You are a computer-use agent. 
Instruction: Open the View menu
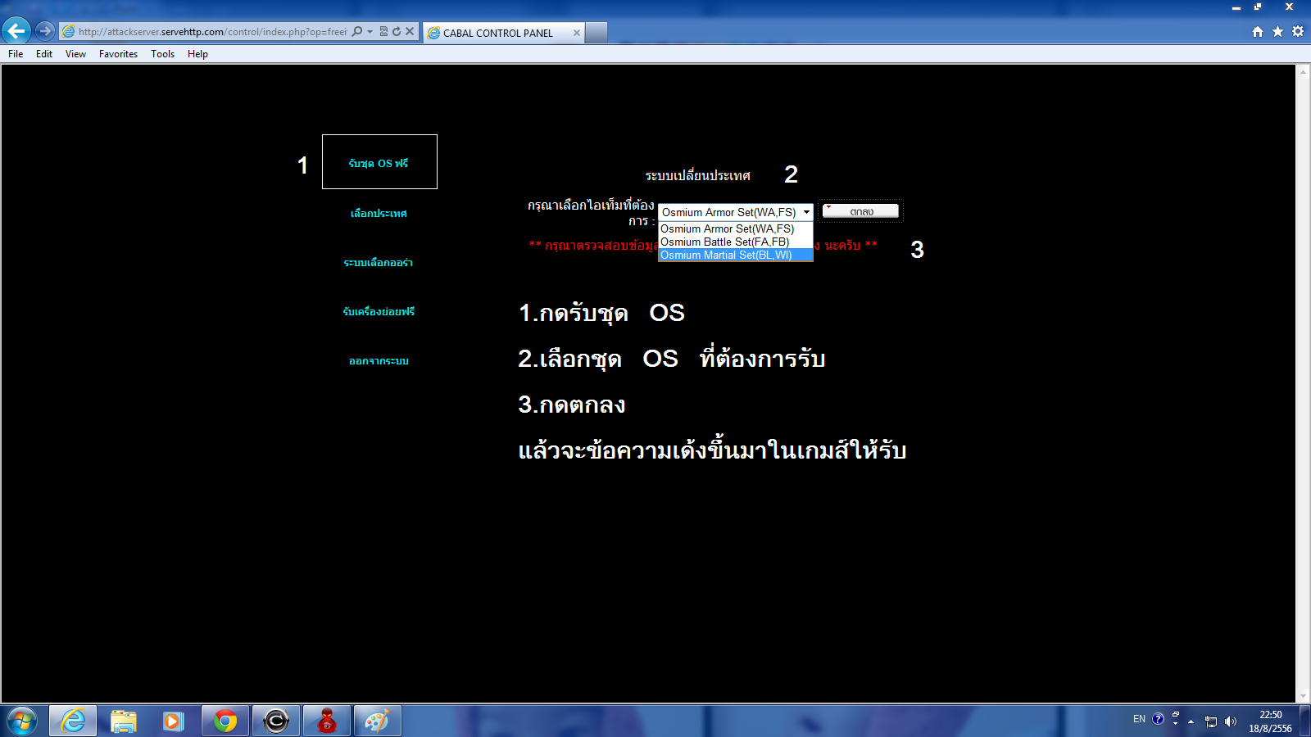75,54
